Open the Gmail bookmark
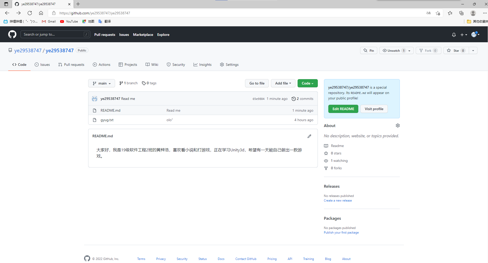The height and width of the screenshot is (263, 488). pyautogui.click(x=49, y=22)
